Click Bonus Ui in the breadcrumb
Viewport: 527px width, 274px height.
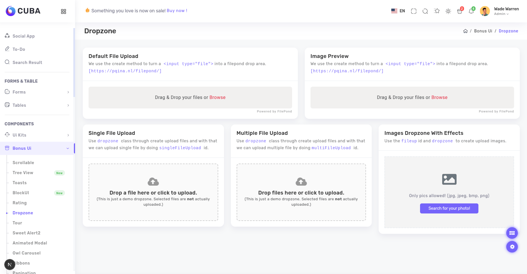pos(483,31)
